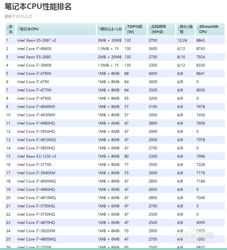Click 3Dmark score 8743
This screenshot has width=227, height=250.
[x=201, y=49]
